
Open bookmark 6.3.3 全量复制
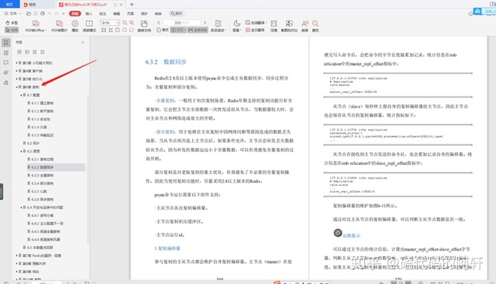click(41, 175)
